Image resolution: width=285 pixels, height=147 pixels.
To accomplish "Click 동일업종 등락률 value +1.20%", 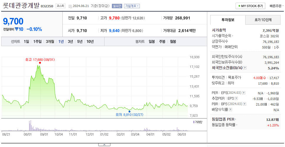I will tap(273, 125).
